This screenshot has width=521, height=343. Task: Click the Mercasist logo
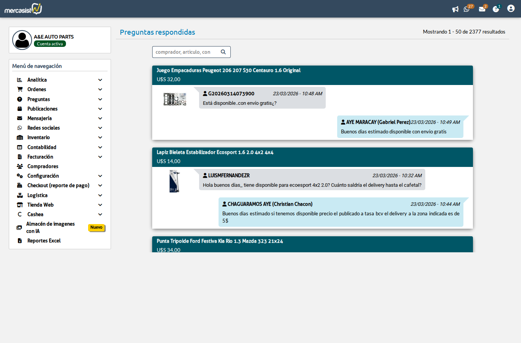click(x=23, y=9)
